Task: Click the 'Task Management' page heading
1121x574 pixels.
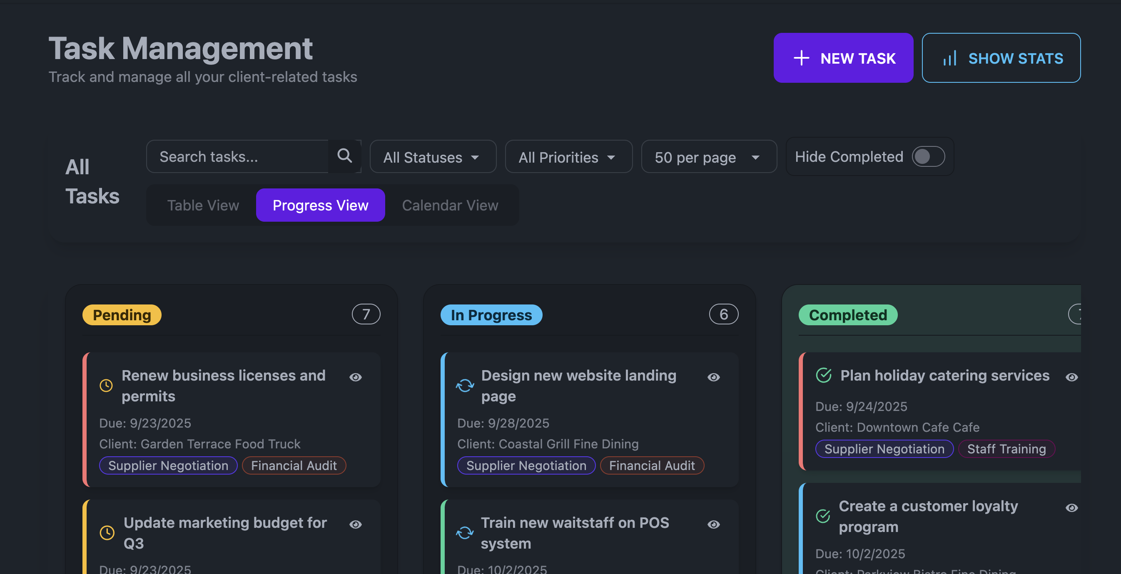Action: [x=181, y=48]
